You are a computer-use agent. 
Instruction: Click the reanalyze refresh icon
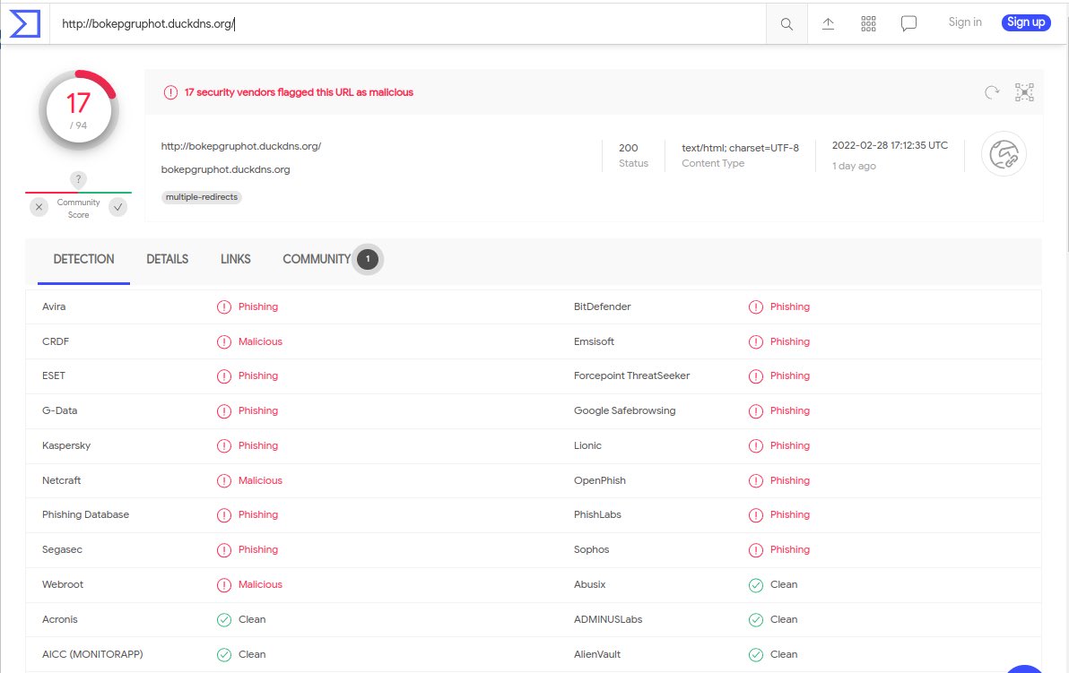[x=992, y=92]
